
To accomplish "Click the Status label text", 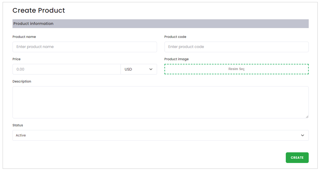I will [x=18, y=125].
